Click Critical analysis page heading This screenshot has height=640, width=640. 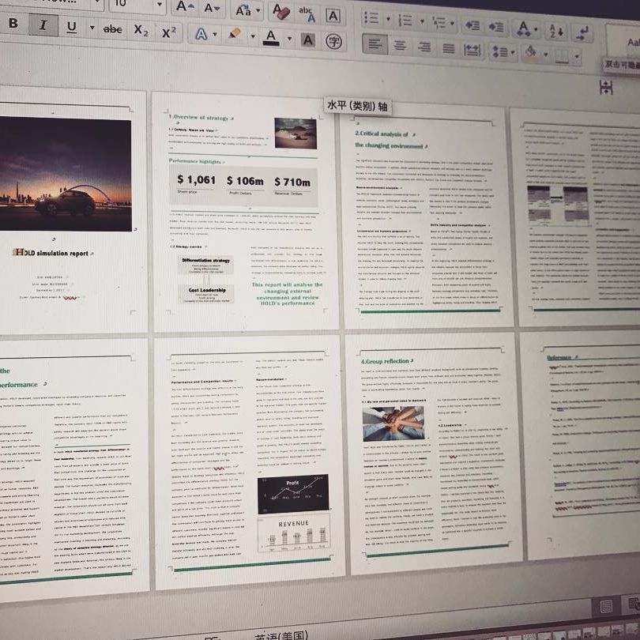coord(390,140)
